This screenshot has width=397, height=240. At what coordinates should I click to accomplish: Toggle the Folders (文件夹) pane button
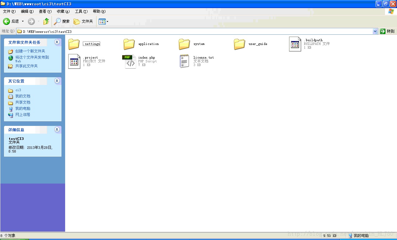83,21
